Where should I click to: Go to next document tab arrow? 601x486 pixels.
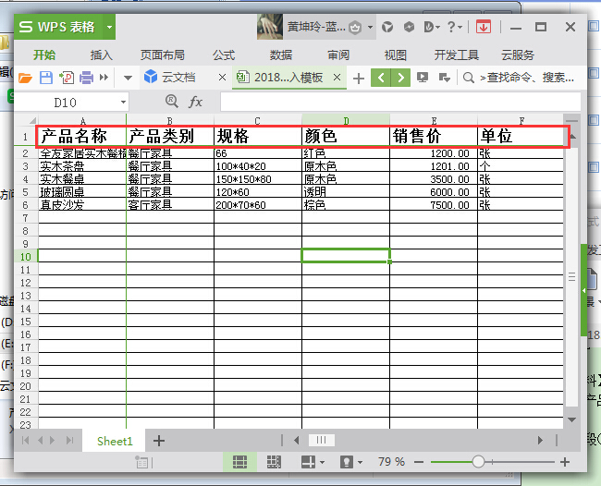(400, 78)
